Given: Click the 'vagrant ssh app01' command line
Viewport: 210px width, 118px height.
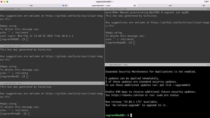Looking at the screenshot, I should [147, 13].
